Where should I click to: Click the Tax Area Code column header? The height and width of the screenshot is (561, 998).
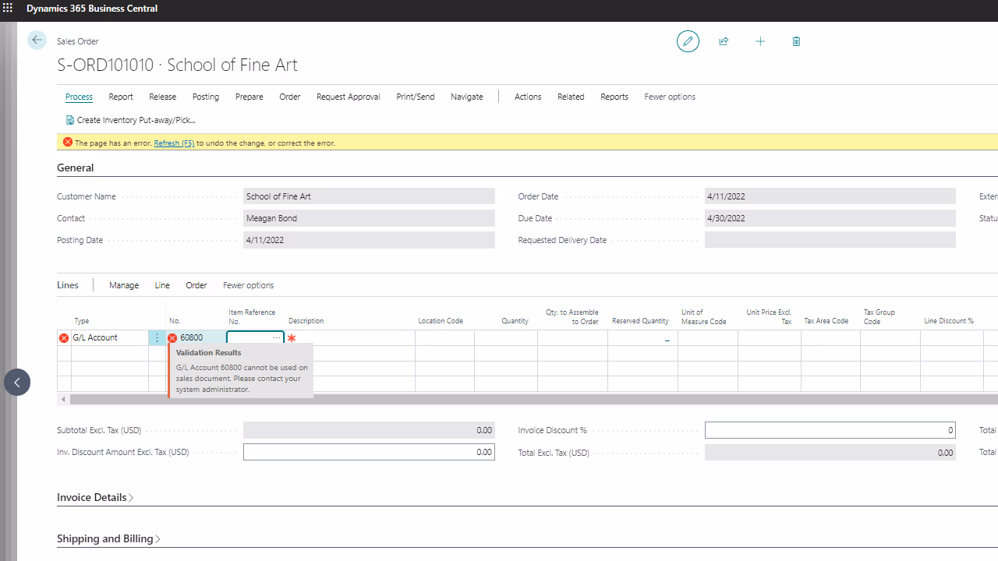point(826,321)
